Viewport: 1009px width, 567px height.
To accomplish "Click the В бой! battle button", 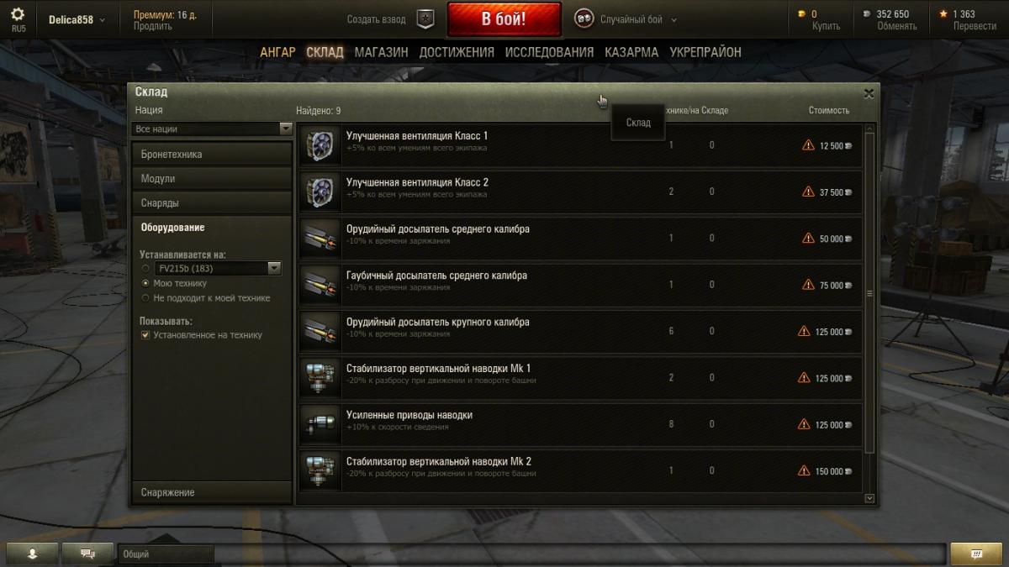I will pyautogui.click(x=504, y=19).
